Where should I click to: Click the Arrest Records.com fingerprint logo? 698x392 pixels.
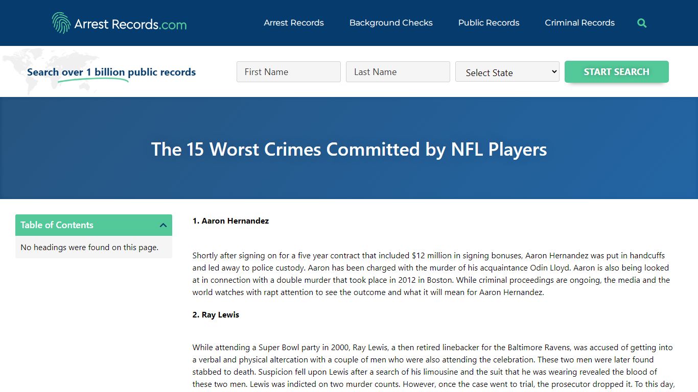[119, 23]
